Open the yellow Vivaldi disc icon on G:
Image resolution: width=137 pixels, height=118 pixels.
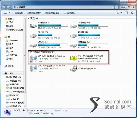(74, 58)
